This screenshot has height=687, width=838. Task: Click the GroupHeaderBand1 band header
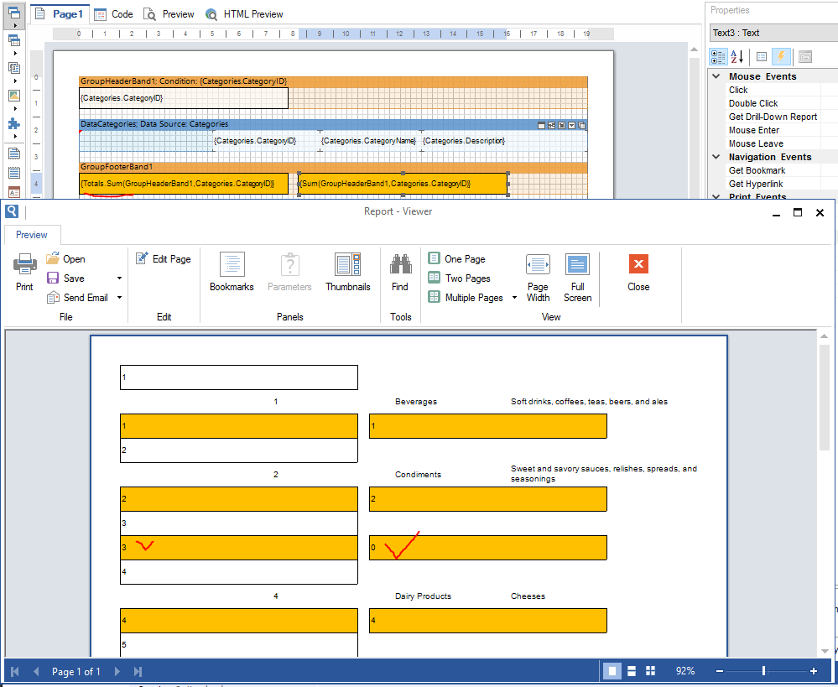[x=333, y=81]
